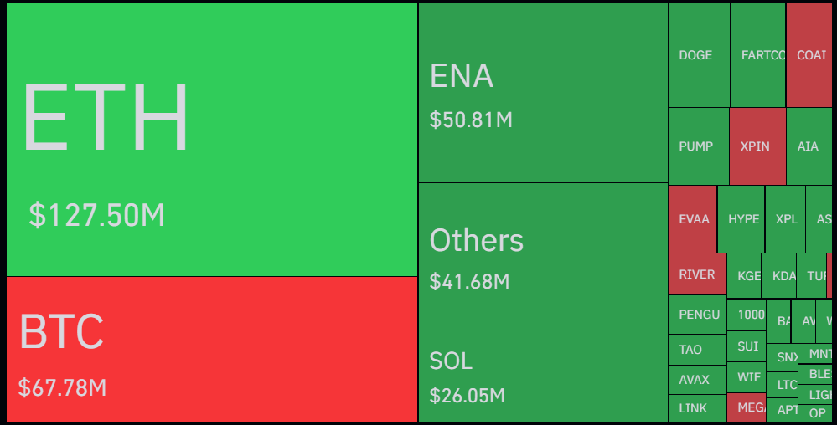Select the red EVAA tile
The height and width of the screenshot is (425, 837).
click(692, 219)
